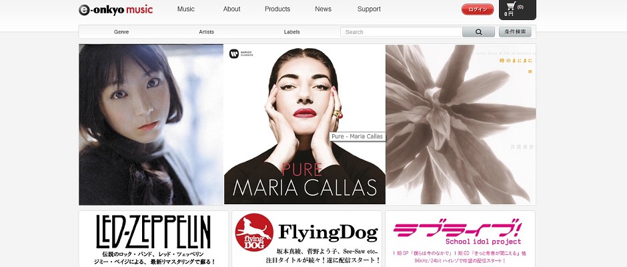Screen dimensions: 627x267
Task: Open the Led Zeppelin banner
Action: (153, 239)
